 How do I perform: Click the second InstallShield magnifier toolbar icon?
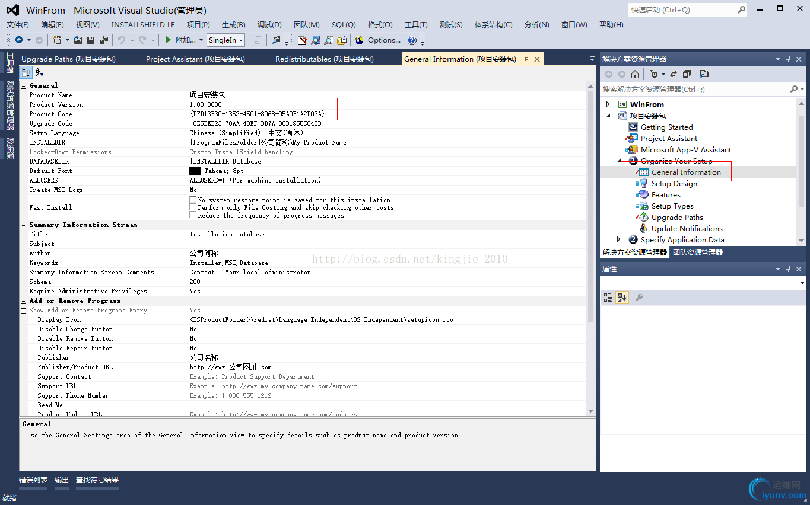coord(329,40)
